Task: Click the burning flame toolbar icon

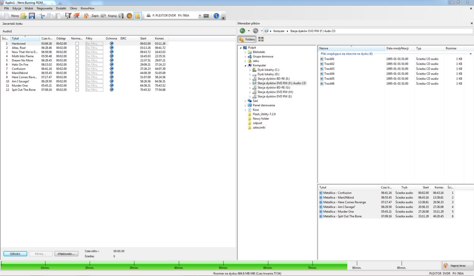Action: click(x=77, y=16)
